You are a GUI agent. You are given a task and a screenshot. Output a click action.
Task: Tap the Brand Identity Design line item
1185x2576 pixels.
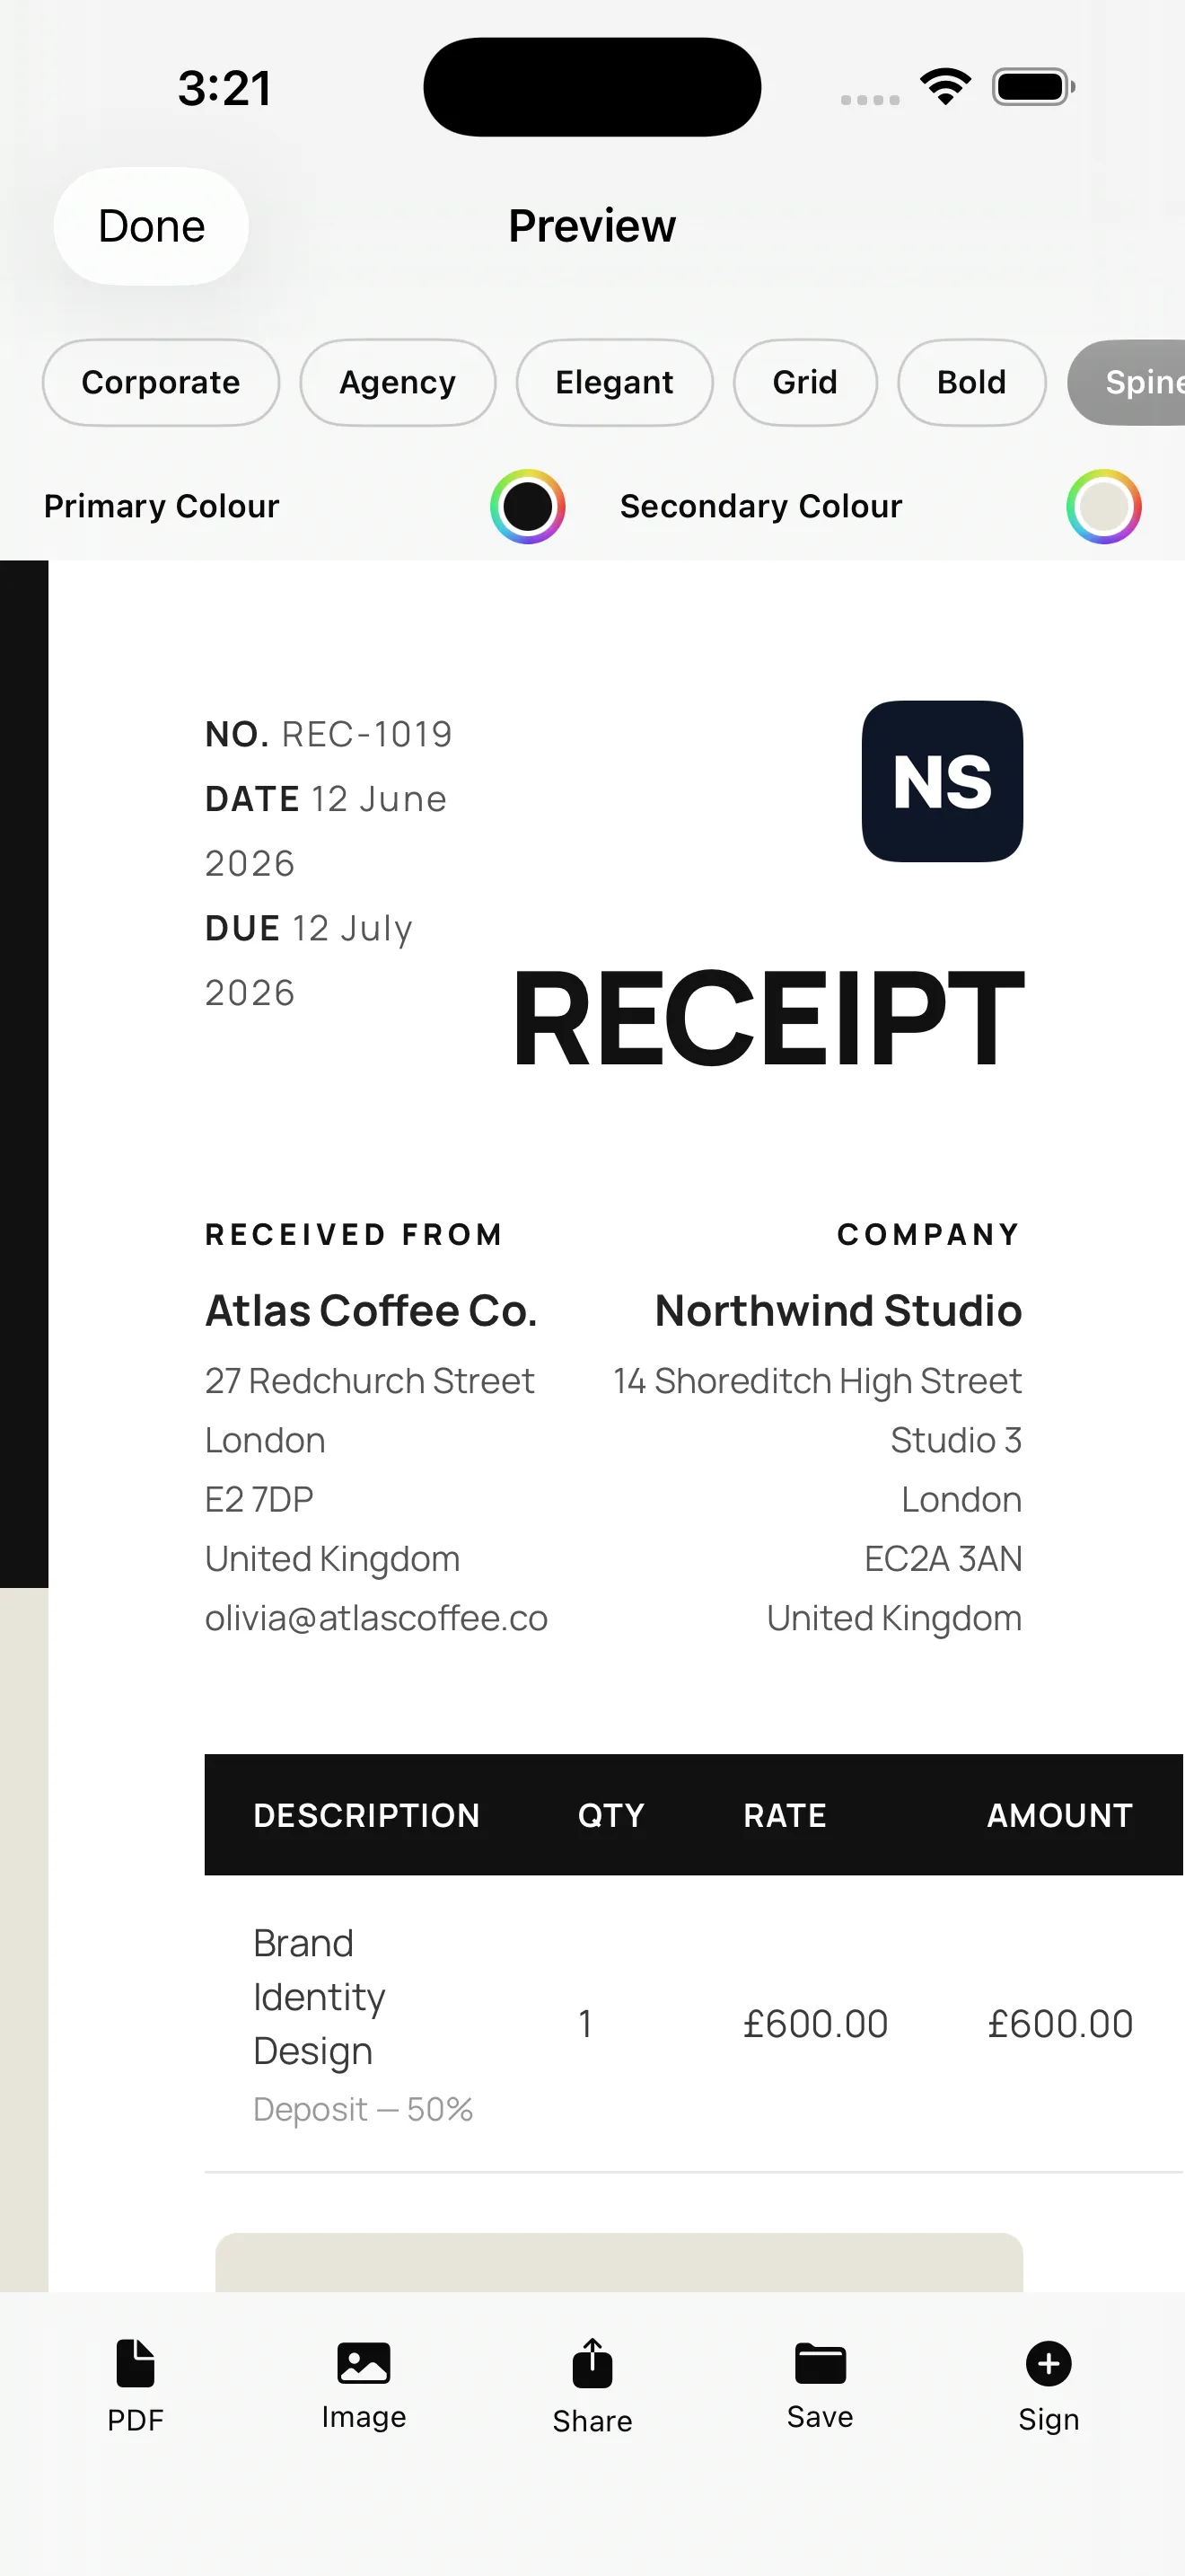[320, 1997]
